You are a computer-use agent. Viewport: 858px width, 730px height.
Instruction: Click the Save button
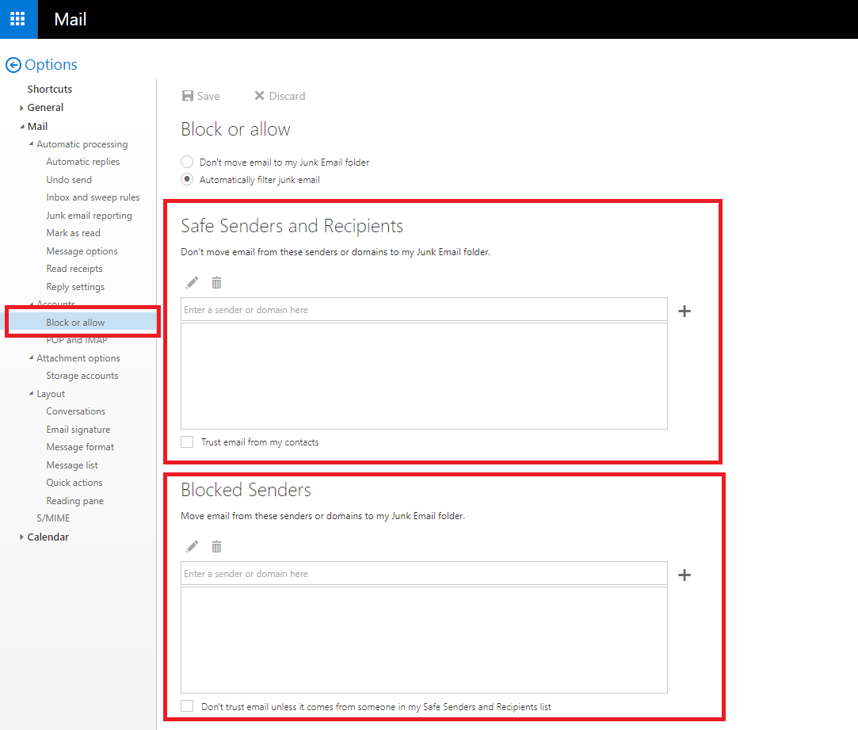pos(201,96)
